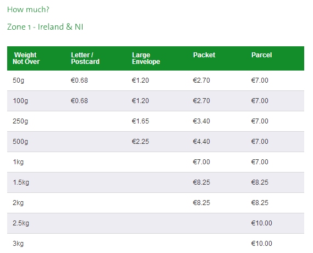This screenshot has width=313, height=253.
Task: Select the 50g weight row label
Action: point(18,80)
